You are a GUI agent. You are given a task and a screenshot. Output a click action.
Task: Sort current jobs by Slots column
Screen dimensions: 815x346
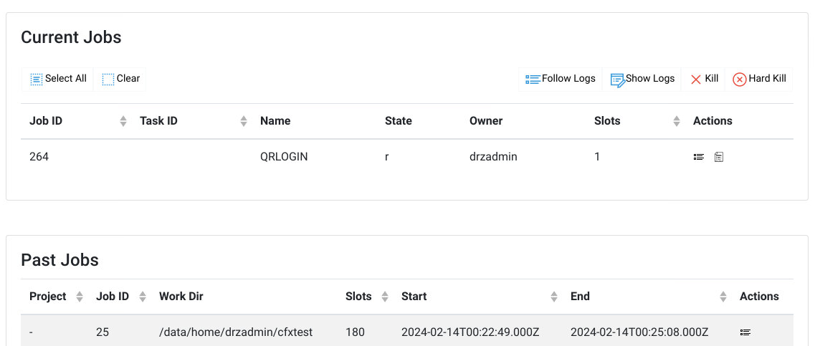[676, 121]
